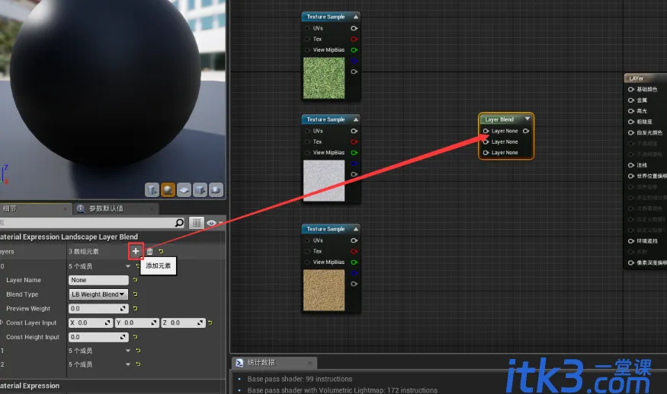Screen dimensions: 667x394
Task: Click the trash icon to empty Layers array
Action: pyautogui.click(x=149, y=251)
